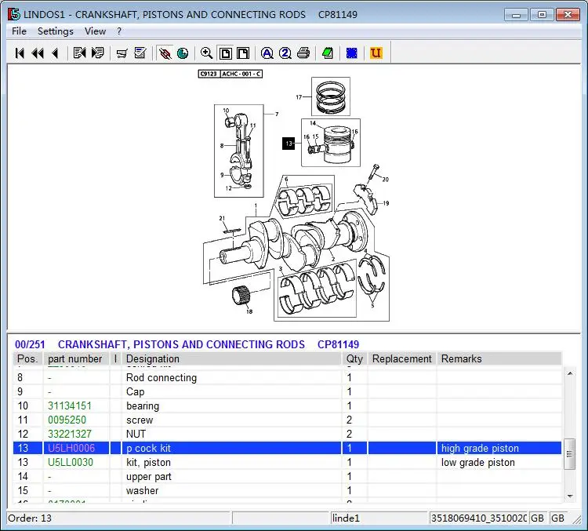
Task: Open the File menu
Action: pyautogui.click(x=19, y=31)
